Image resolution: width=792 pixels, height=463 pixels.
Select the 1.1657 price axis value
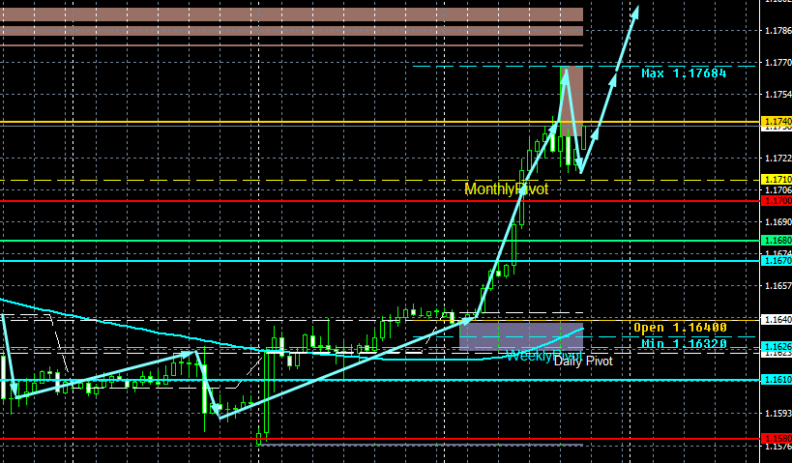[x=778, y=286]
